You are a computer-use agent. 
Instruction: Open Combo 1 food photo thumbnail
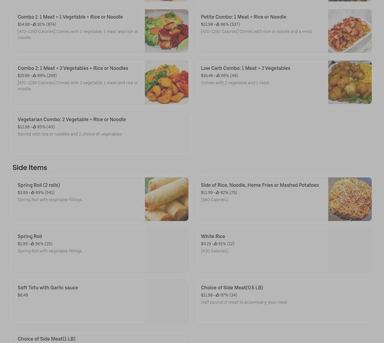tap(166, 31)
